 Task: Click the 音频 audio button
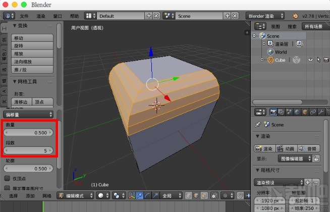308,148
